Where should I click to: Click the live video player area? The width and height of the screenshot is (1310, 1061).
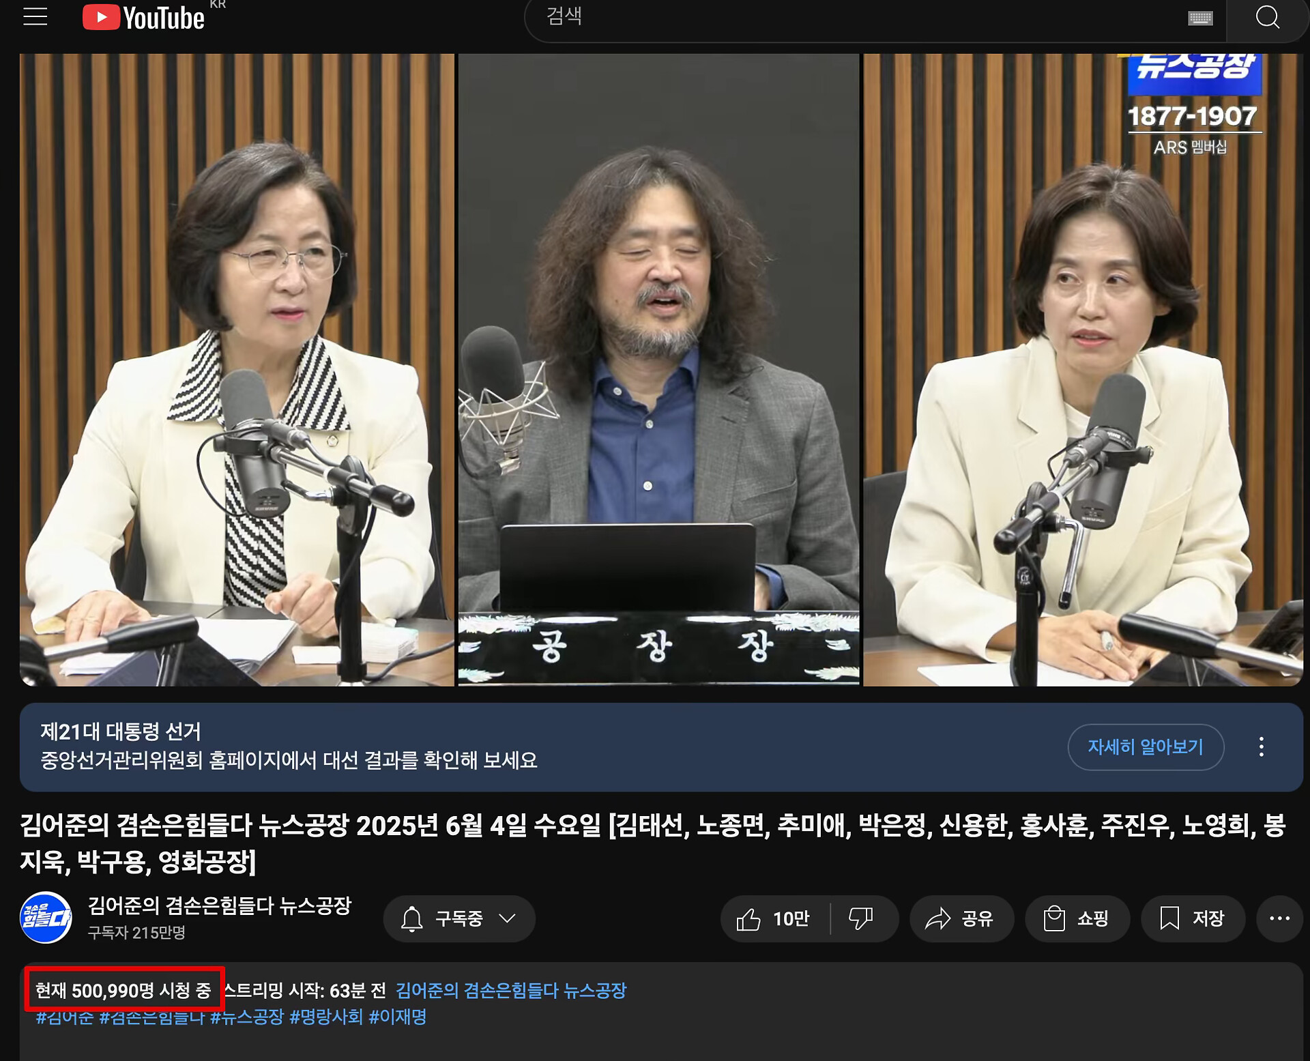pyautogui.click(x=660, y=369)
